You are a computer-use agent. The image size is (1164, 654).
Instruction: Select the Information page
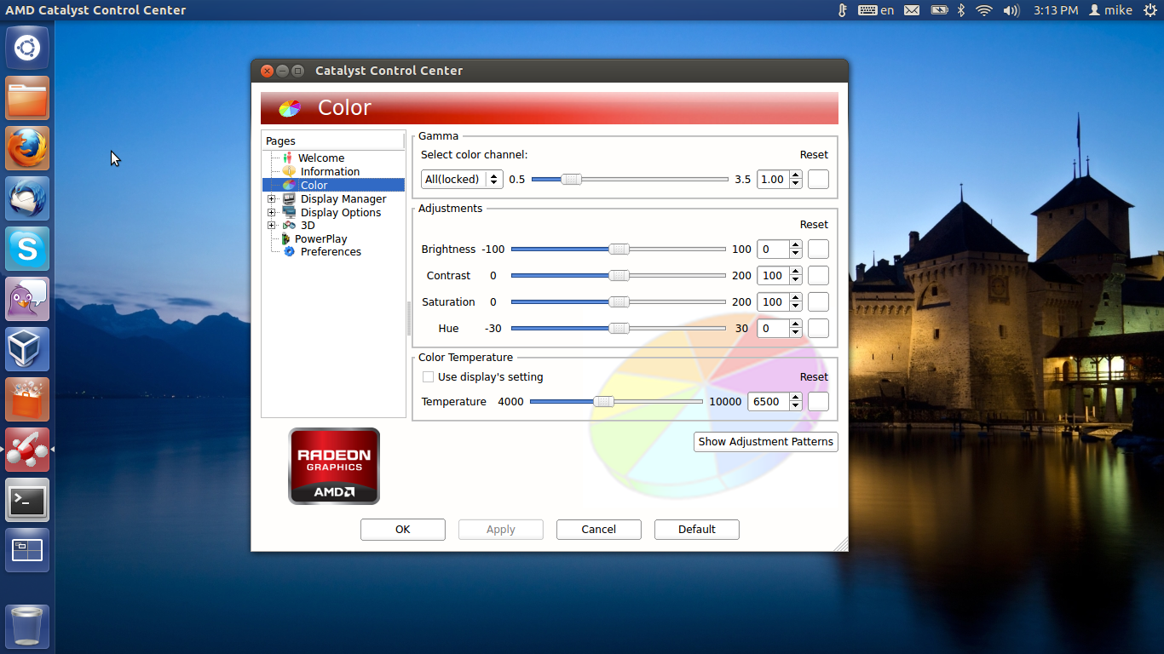click(330, 171)
